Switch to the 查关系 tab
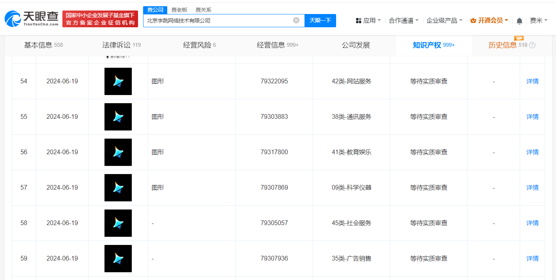The image size is (556, 280). (x=203, y=10)
